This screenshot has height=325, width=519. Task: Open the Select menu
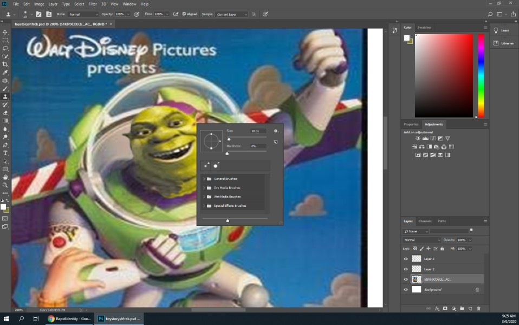[79, 4]
